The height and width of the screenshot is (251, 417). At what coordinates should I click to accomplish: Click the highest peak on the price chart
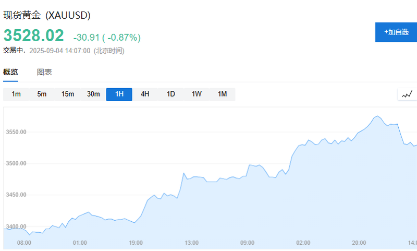377,116
